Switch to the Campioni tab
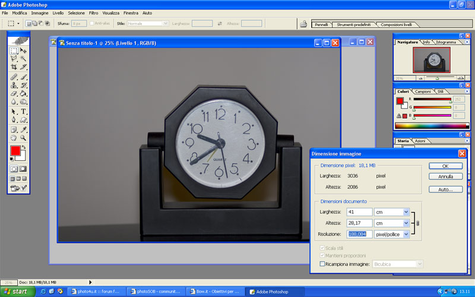 point(423,91)
